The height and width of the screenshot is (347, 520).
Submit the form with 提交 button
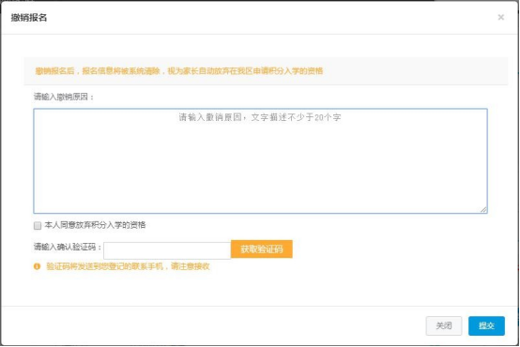pyautogui.click(x=486, y=325)
